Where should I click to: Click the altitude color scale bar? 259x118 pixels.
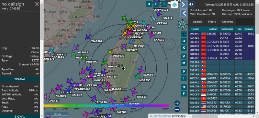click(x=106, y=106)
